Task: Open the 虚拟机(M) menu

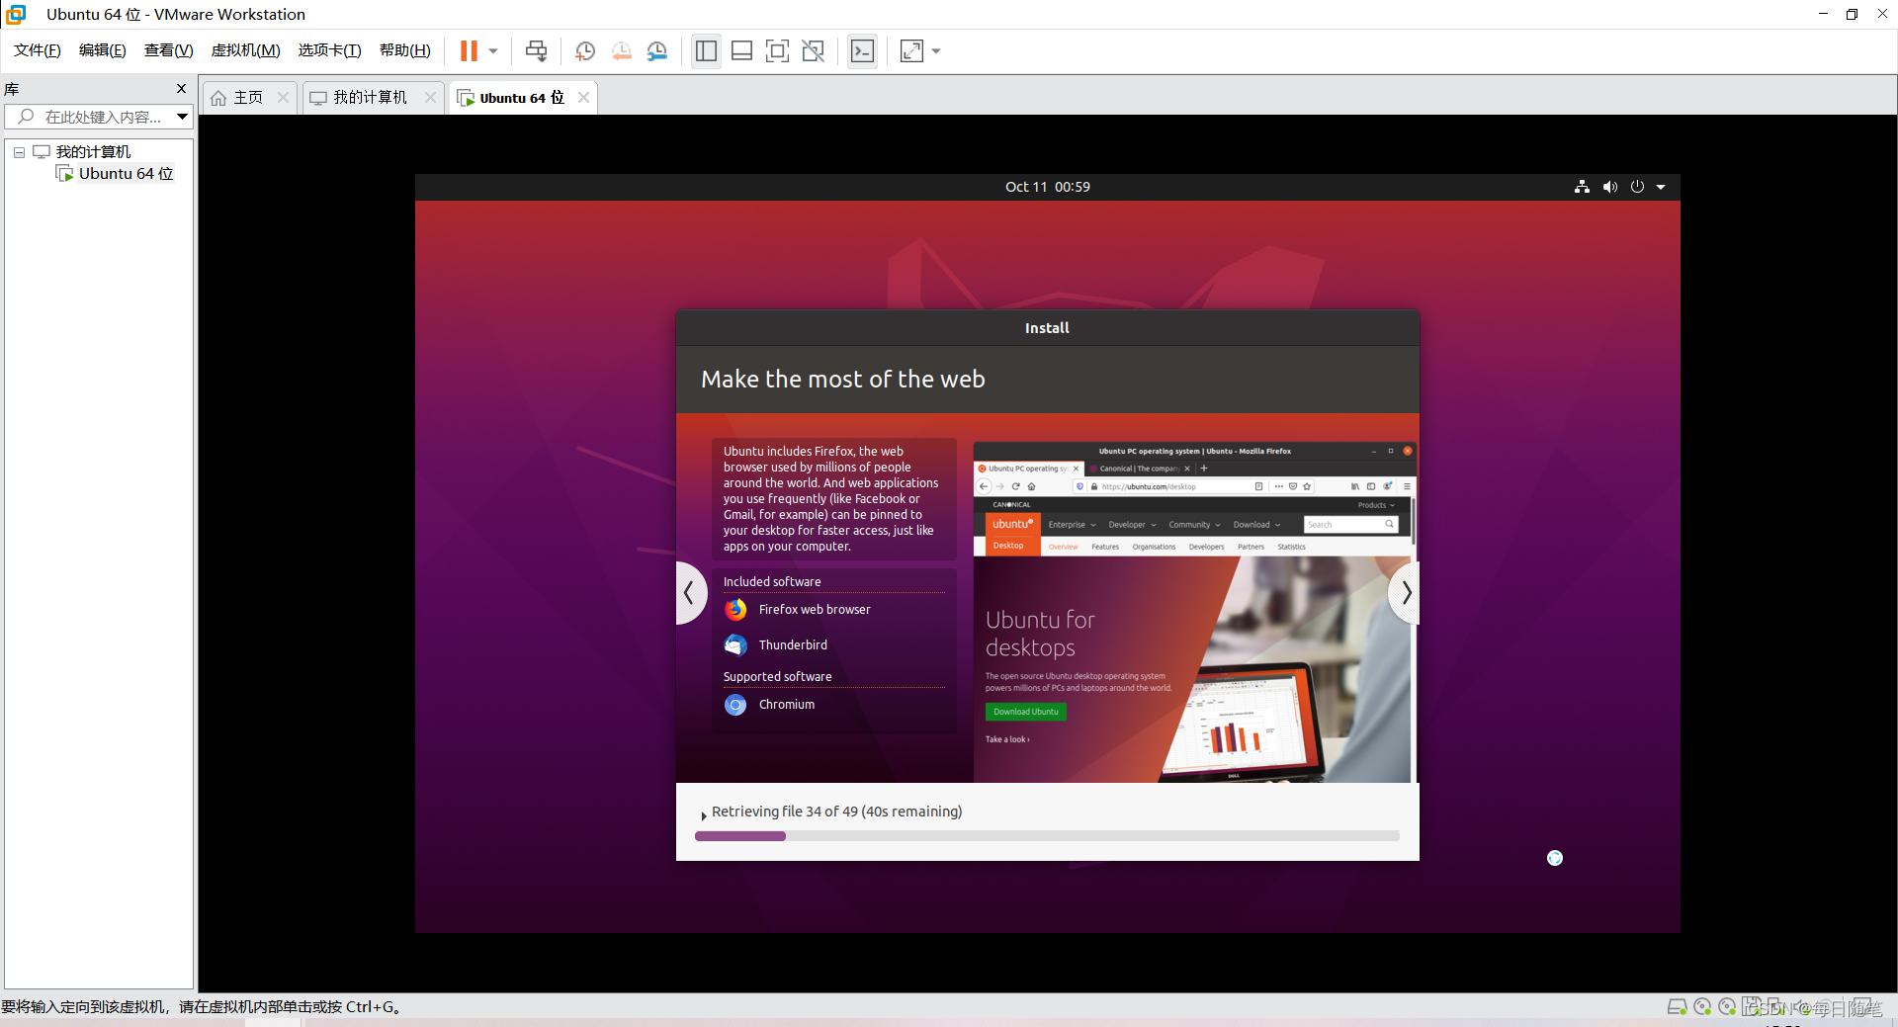Action: 246,50
